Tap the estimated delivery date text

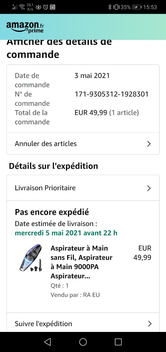pyautogui.click(x=66, y=233)
